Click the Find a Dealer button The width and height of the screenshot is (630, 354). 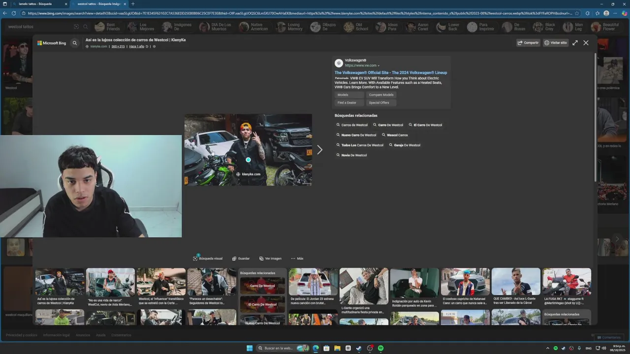click(x=349, y=103)
